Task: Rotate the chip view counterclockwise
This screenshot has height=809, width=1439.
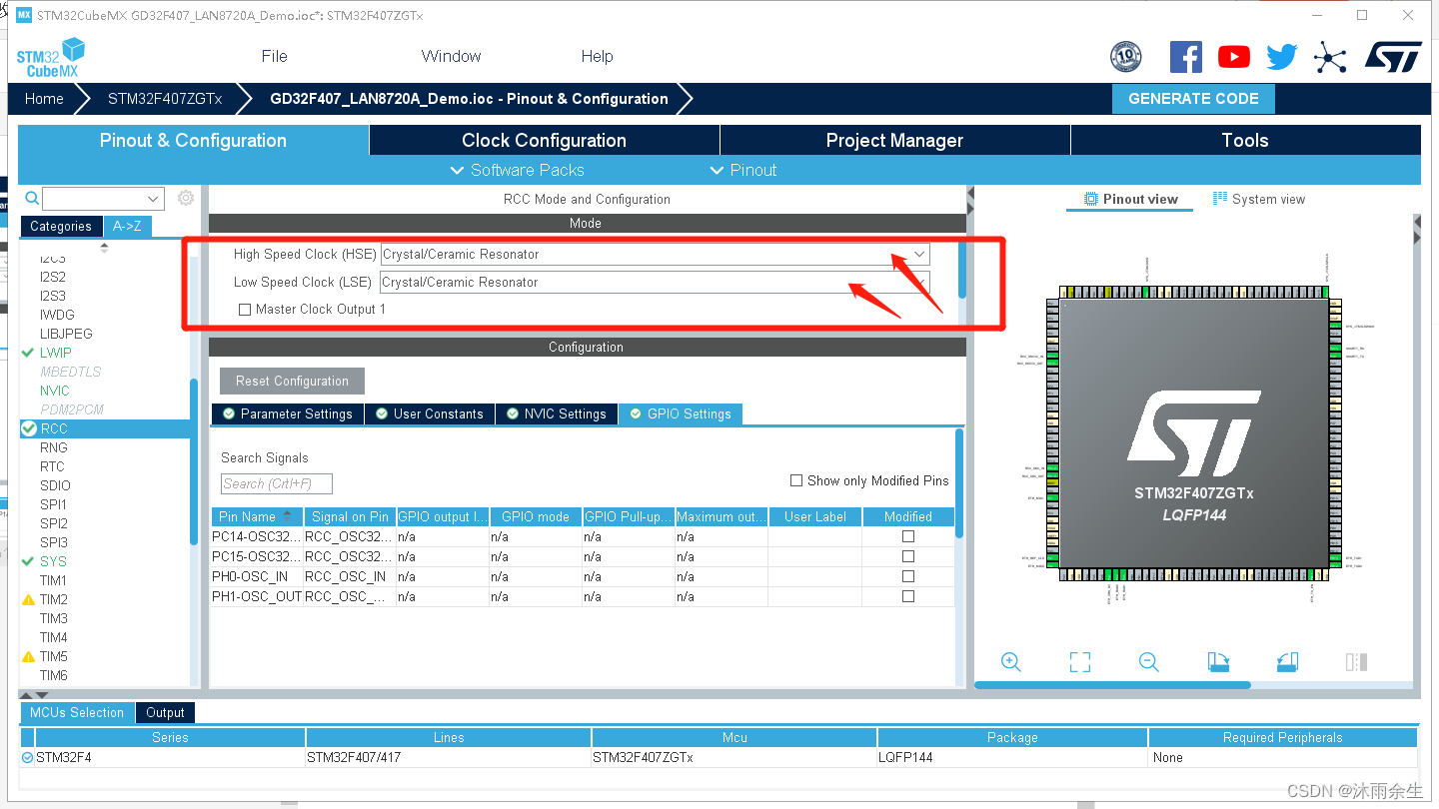Action: (x=1287, y=662)
